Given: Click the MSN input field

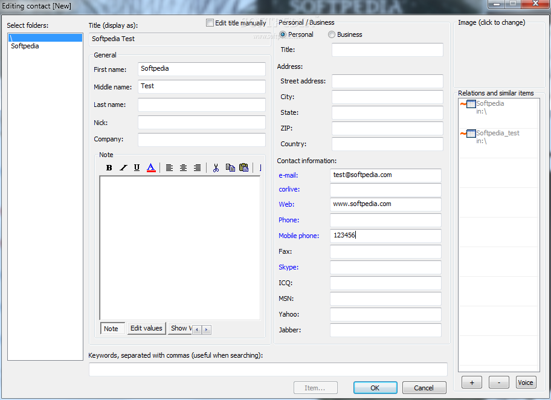Looking at the screenshot, I should (x=385, y=298).
